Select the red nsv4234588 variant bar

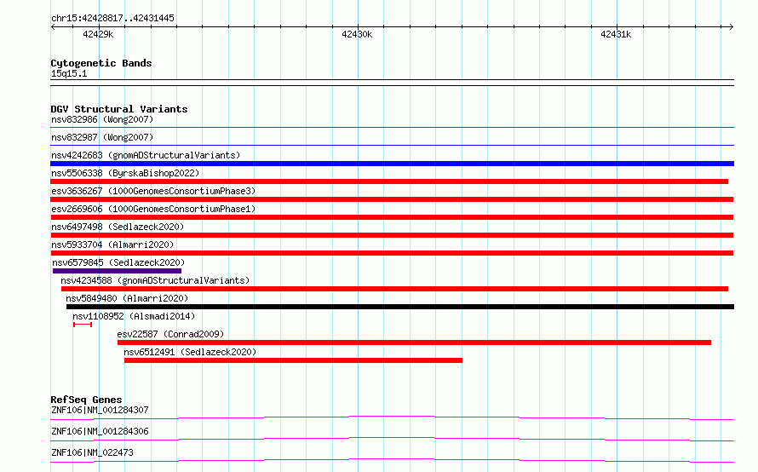394,289
